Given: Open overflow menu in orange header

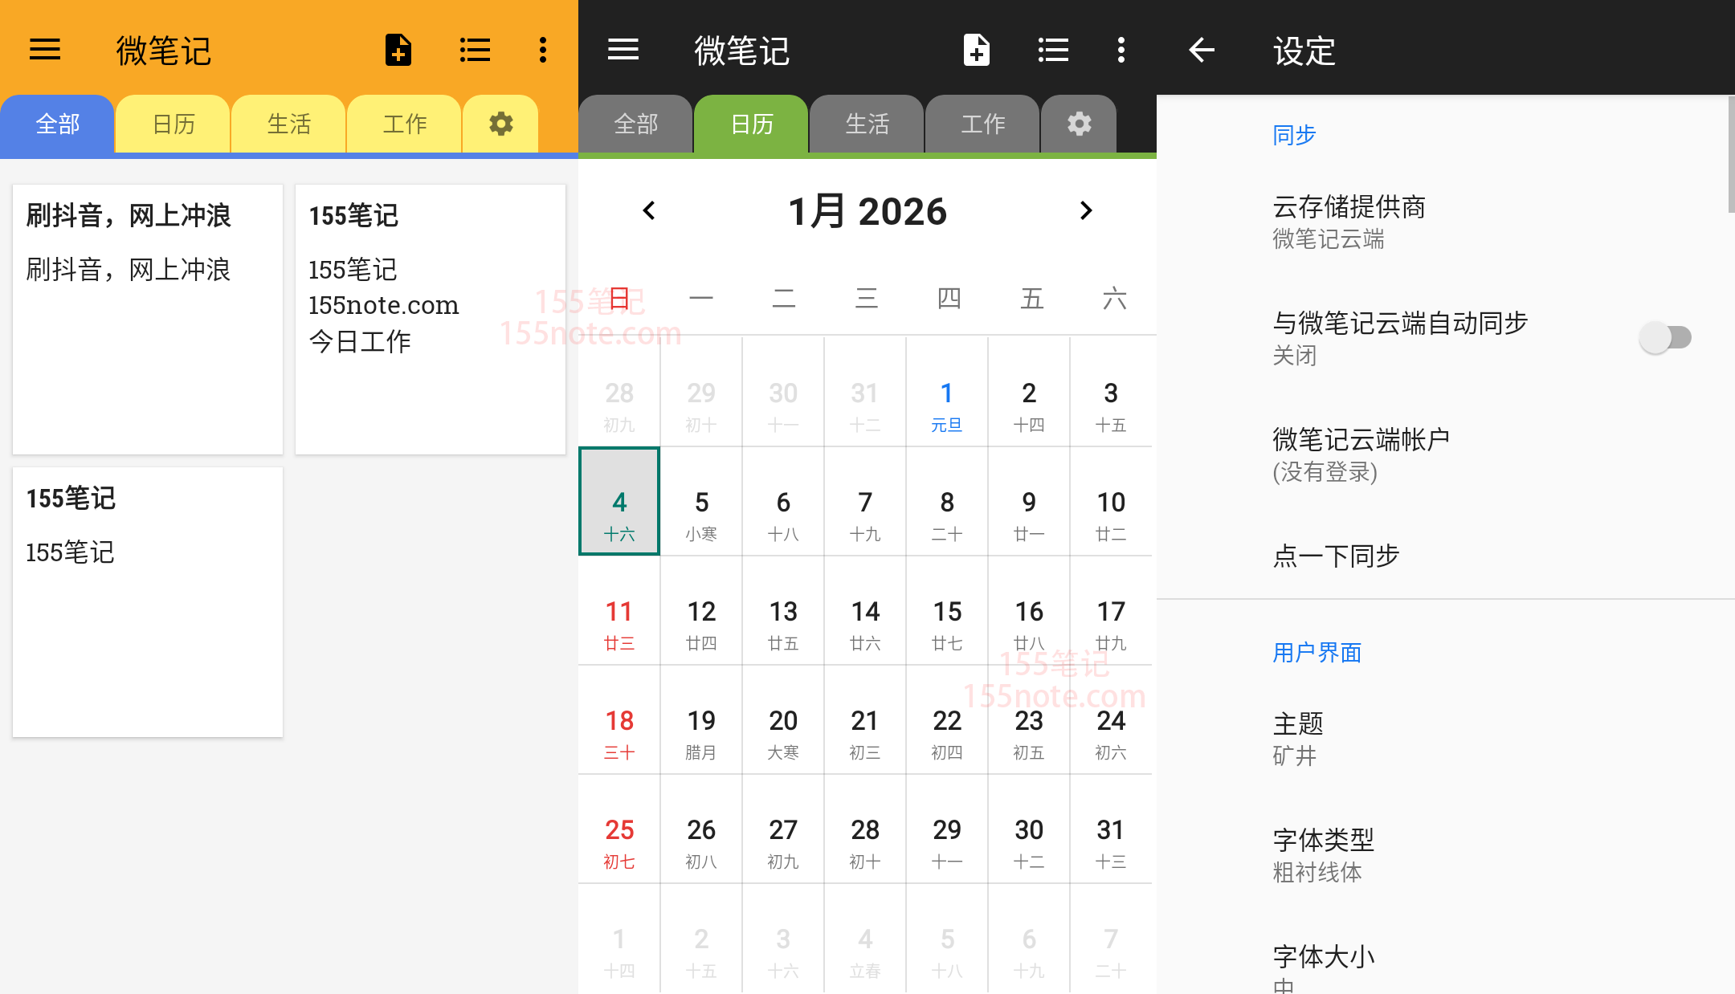Looking at the screenshot, I should [x=543, y=50].
